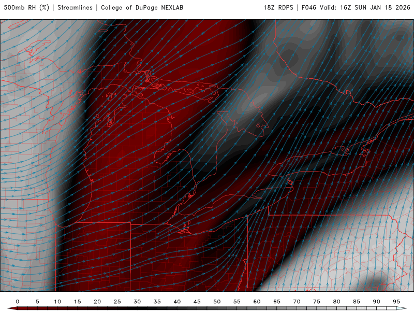
Task: Click the "10" color scale label
Action: pos(57,302)
